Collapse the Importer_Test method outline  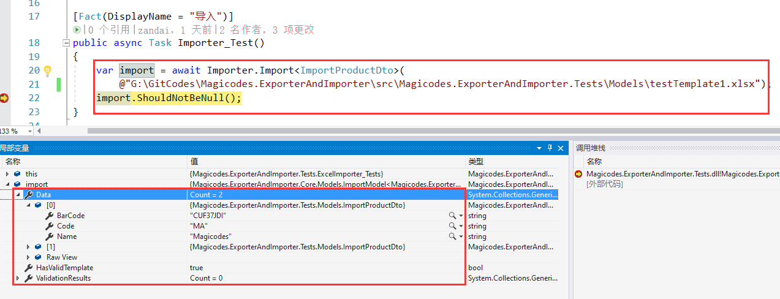click(66, 43)
